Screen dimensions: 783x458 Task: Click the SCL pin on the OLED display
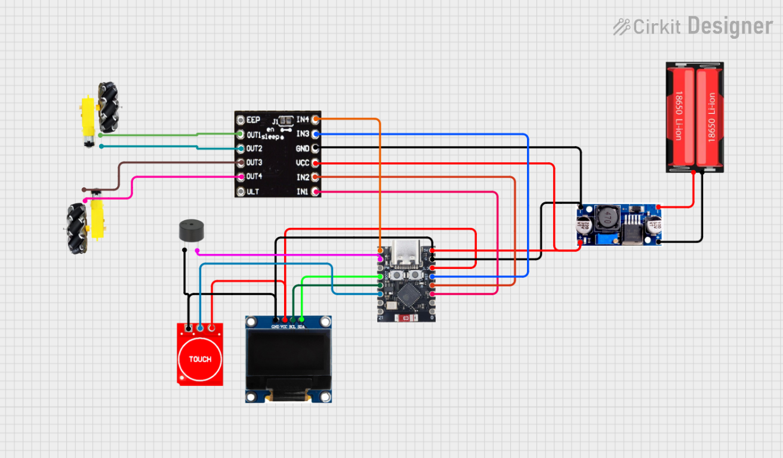(x=292, y=321)
